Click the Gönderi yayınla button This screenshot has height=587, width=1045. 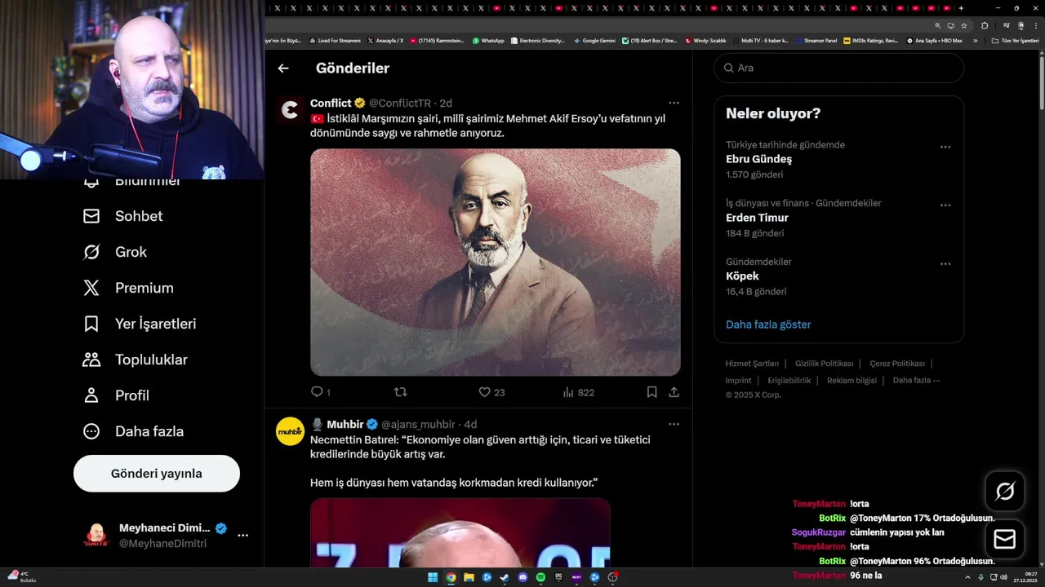[x=157, y=474]
